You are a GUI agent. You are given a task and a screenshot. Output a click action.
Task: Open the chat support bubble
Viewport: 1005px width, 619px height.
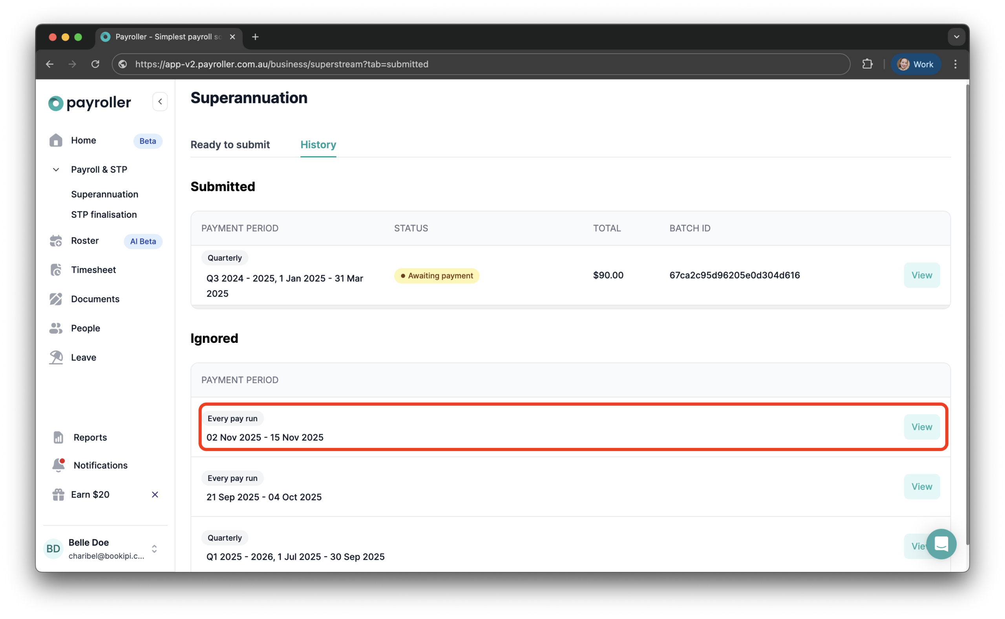tap(941, 544)
